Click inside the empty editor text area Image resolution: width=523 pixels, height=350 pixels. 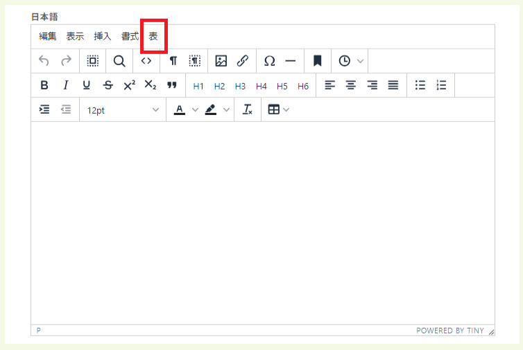tap(262, 222)
